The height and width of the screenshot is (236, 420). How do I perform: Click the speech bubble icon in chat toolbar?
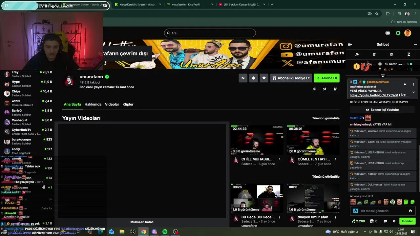(391, 54)
